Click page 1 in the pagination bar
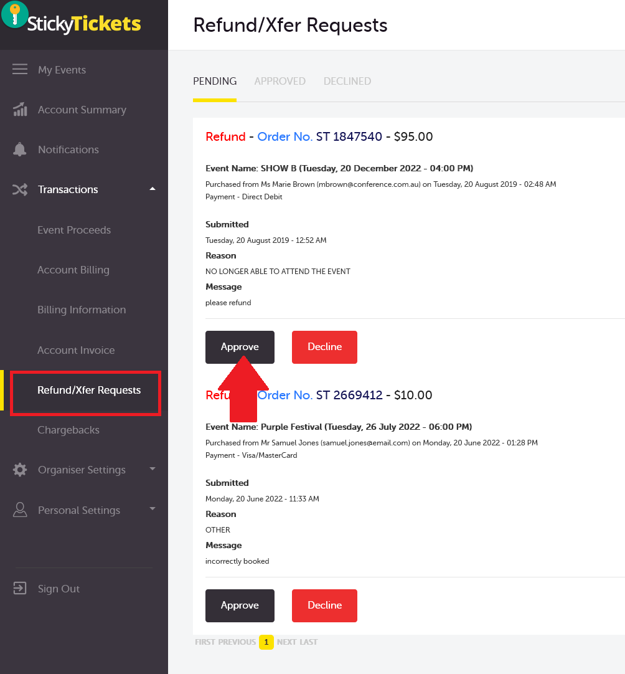Viewport: 625px width, 674px height. (266, 642)
